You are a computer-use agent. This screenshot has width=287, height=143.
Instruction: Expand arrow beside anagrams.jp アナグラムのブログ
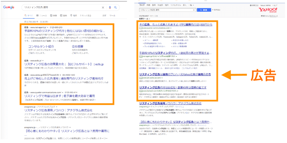56,106
